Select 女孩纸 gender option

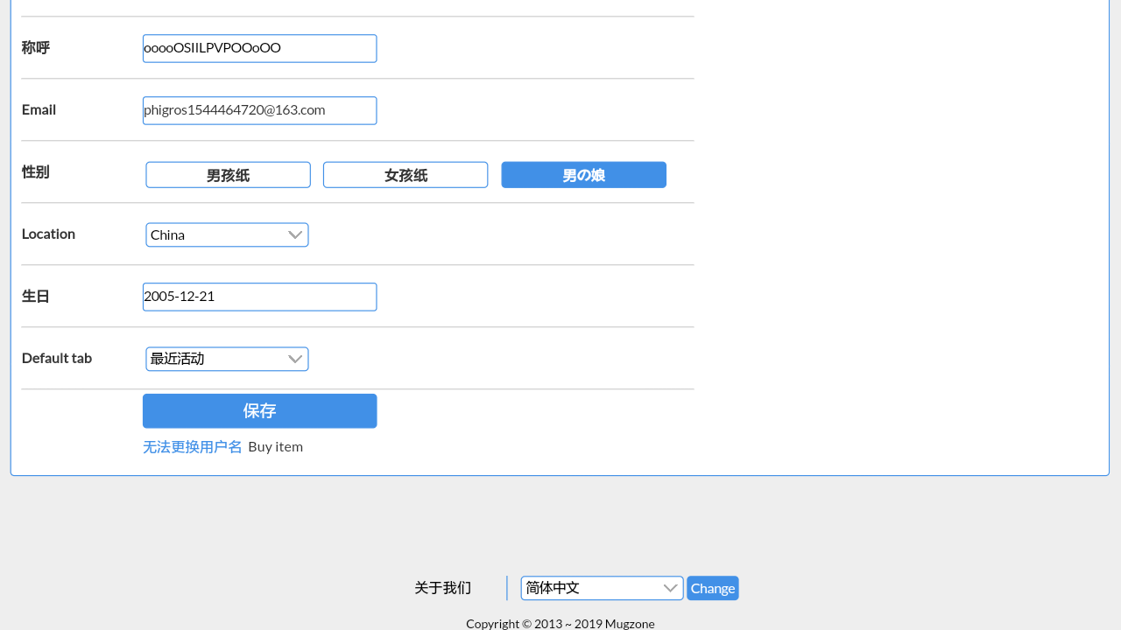click(405, 175)
